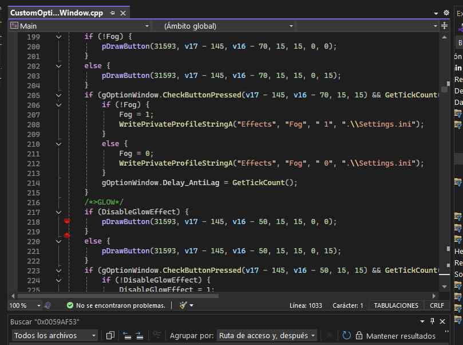
Task: Pin the Buscar results panel
Action: tap(432, 321)
